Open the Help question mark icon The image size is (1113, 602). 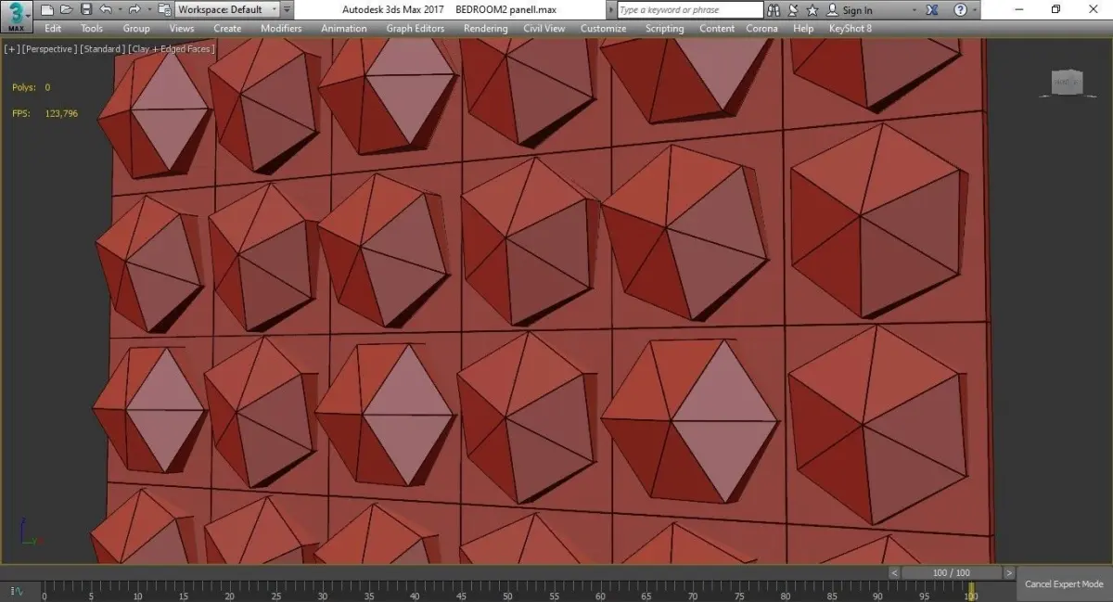(960, 10)
